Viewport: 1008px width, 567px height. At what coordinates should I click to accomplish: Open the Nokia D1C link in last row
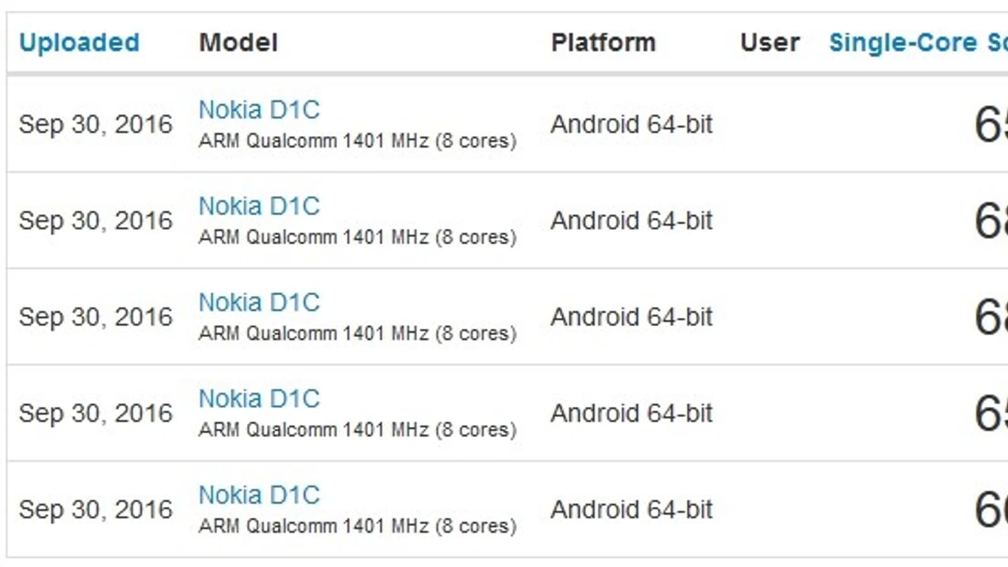[259, 496]
